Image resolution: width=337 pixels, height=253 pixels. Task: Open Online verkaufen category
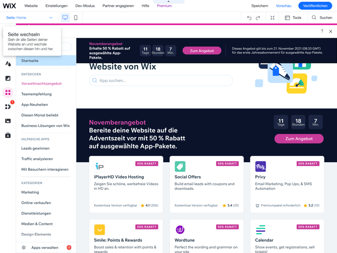point(36,203)
